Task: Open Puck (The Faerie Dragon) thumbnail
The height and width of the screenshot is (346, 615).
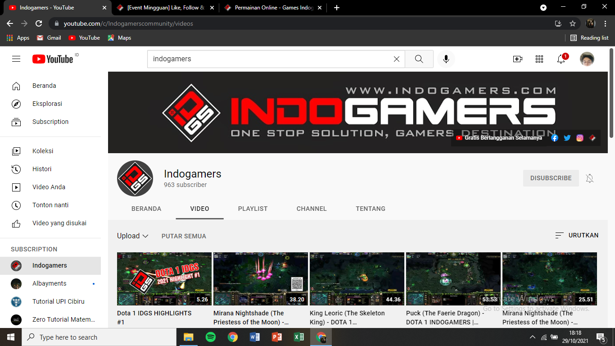Action: tap(453, 279)
